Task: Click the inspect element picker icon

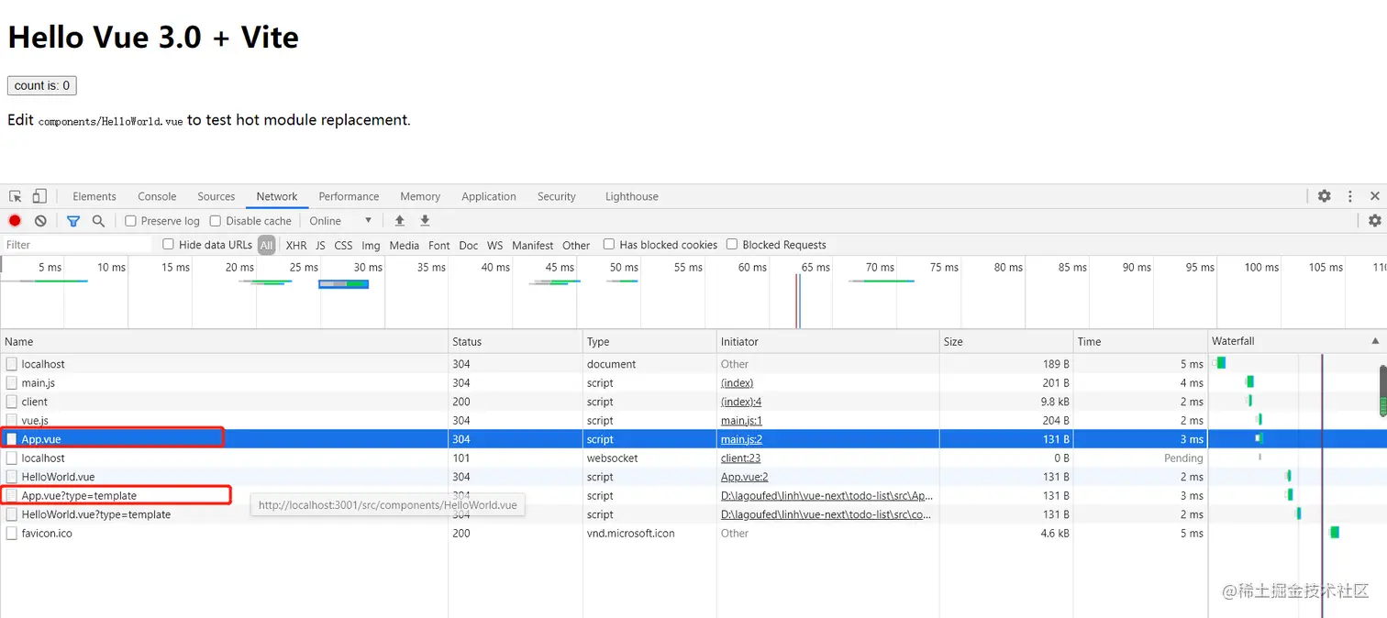Action: point(16,196)
